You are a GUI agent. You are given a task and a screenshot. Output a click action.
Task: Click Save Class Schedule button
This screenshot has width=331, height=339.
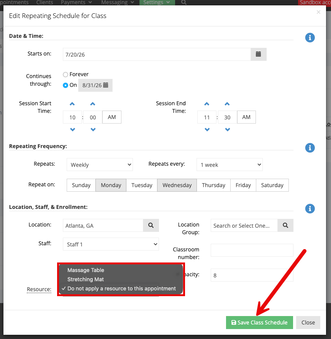click(x=259, y=323)
